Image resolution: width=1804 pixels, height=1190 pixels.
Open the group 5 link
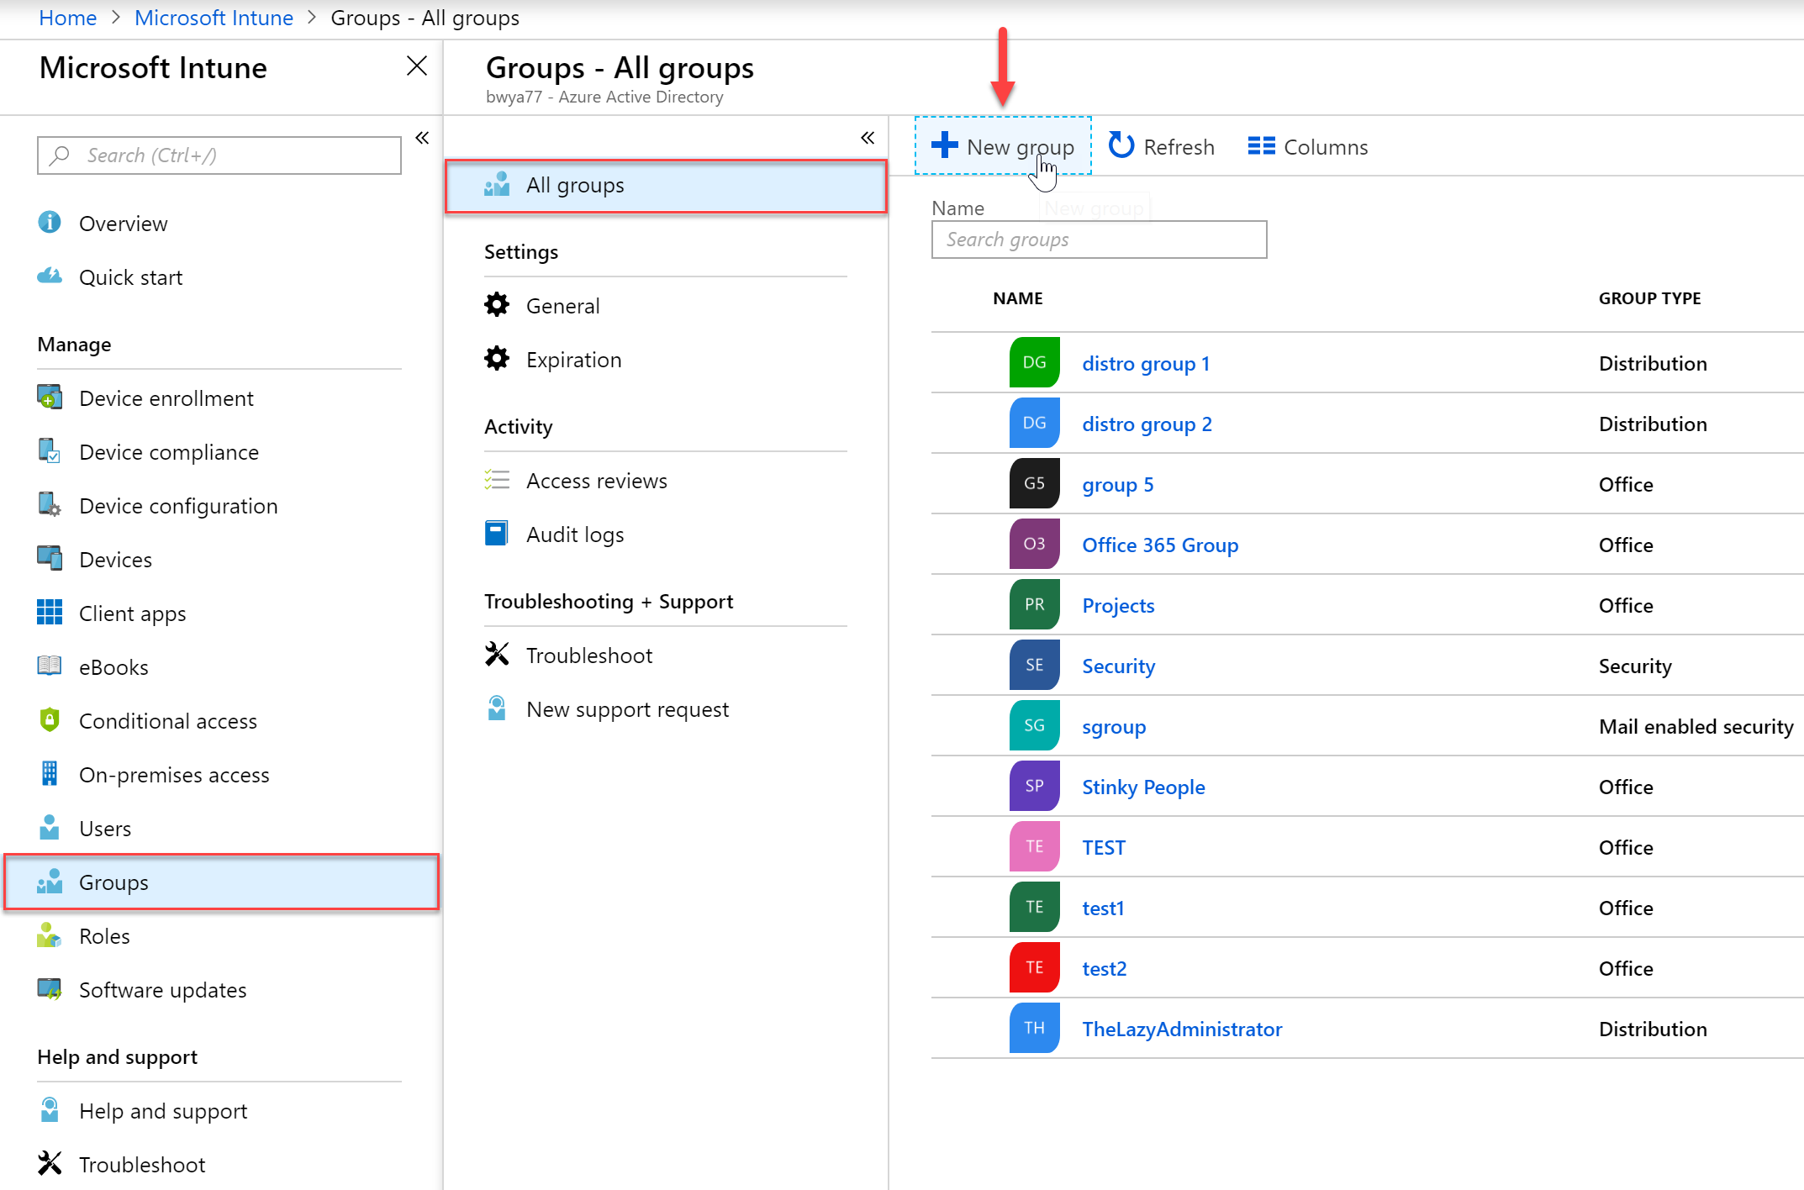tap(1117, 484)
